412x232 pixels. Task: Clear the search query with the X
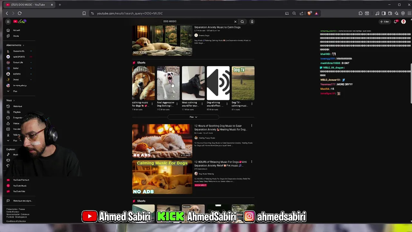235,22
